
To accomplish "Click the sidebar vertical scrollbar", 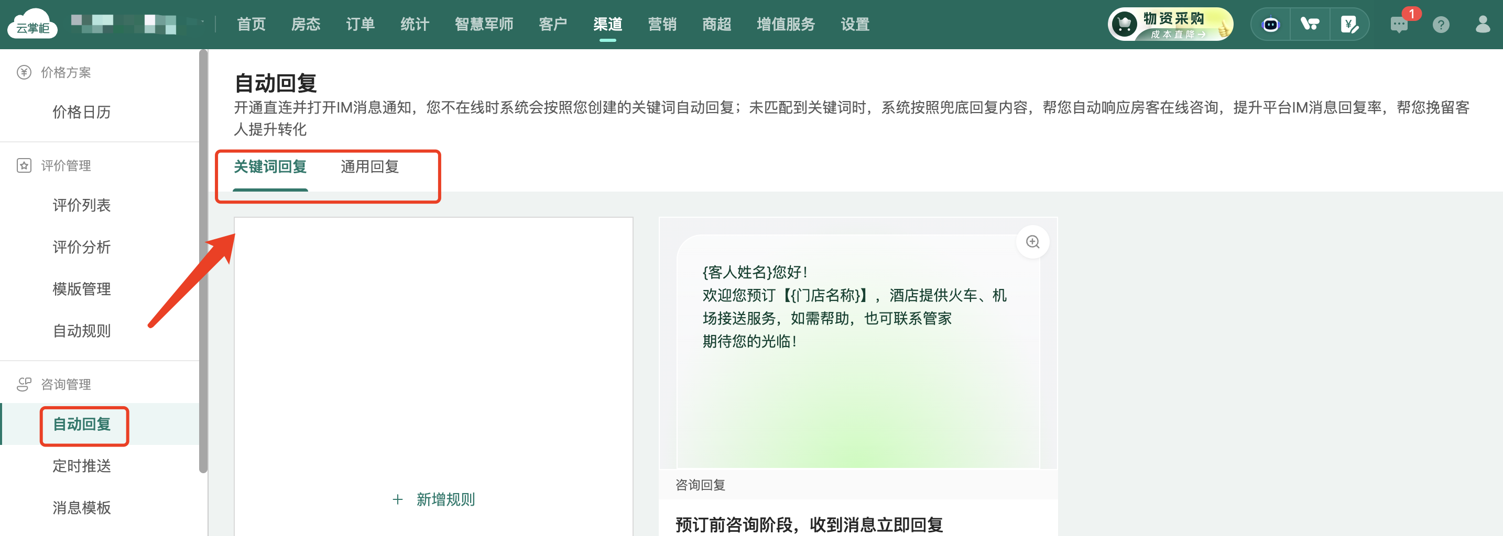I will pos(203,262).
